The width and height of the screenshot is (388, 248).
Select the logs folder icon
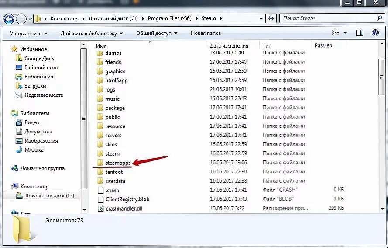tap(100, 89)
